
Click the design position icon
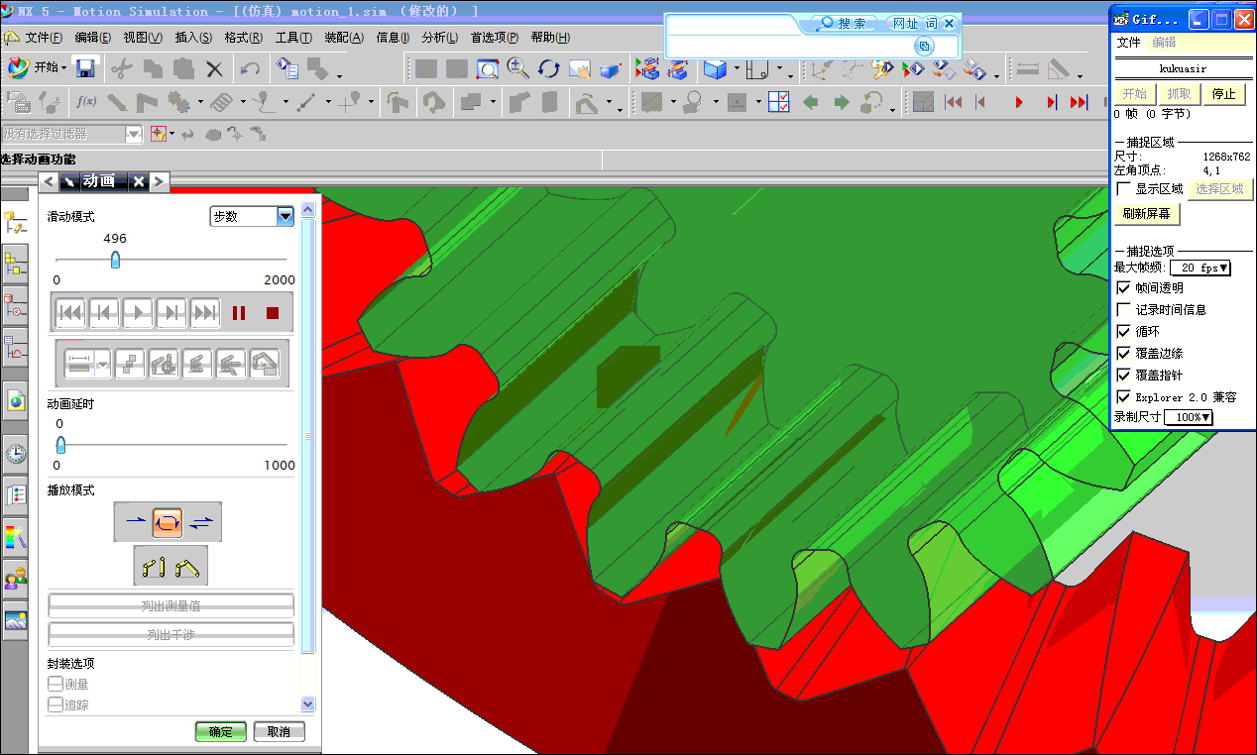(154, 567)
